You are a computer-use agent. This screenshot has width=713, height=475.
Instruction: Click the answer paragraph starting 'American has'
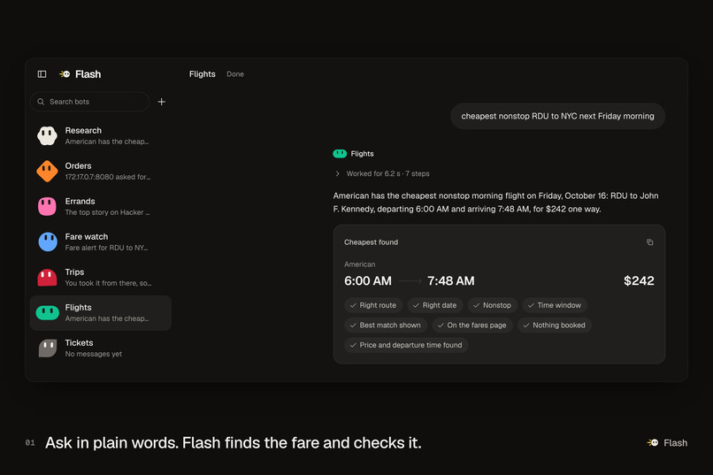pos(495,203)
